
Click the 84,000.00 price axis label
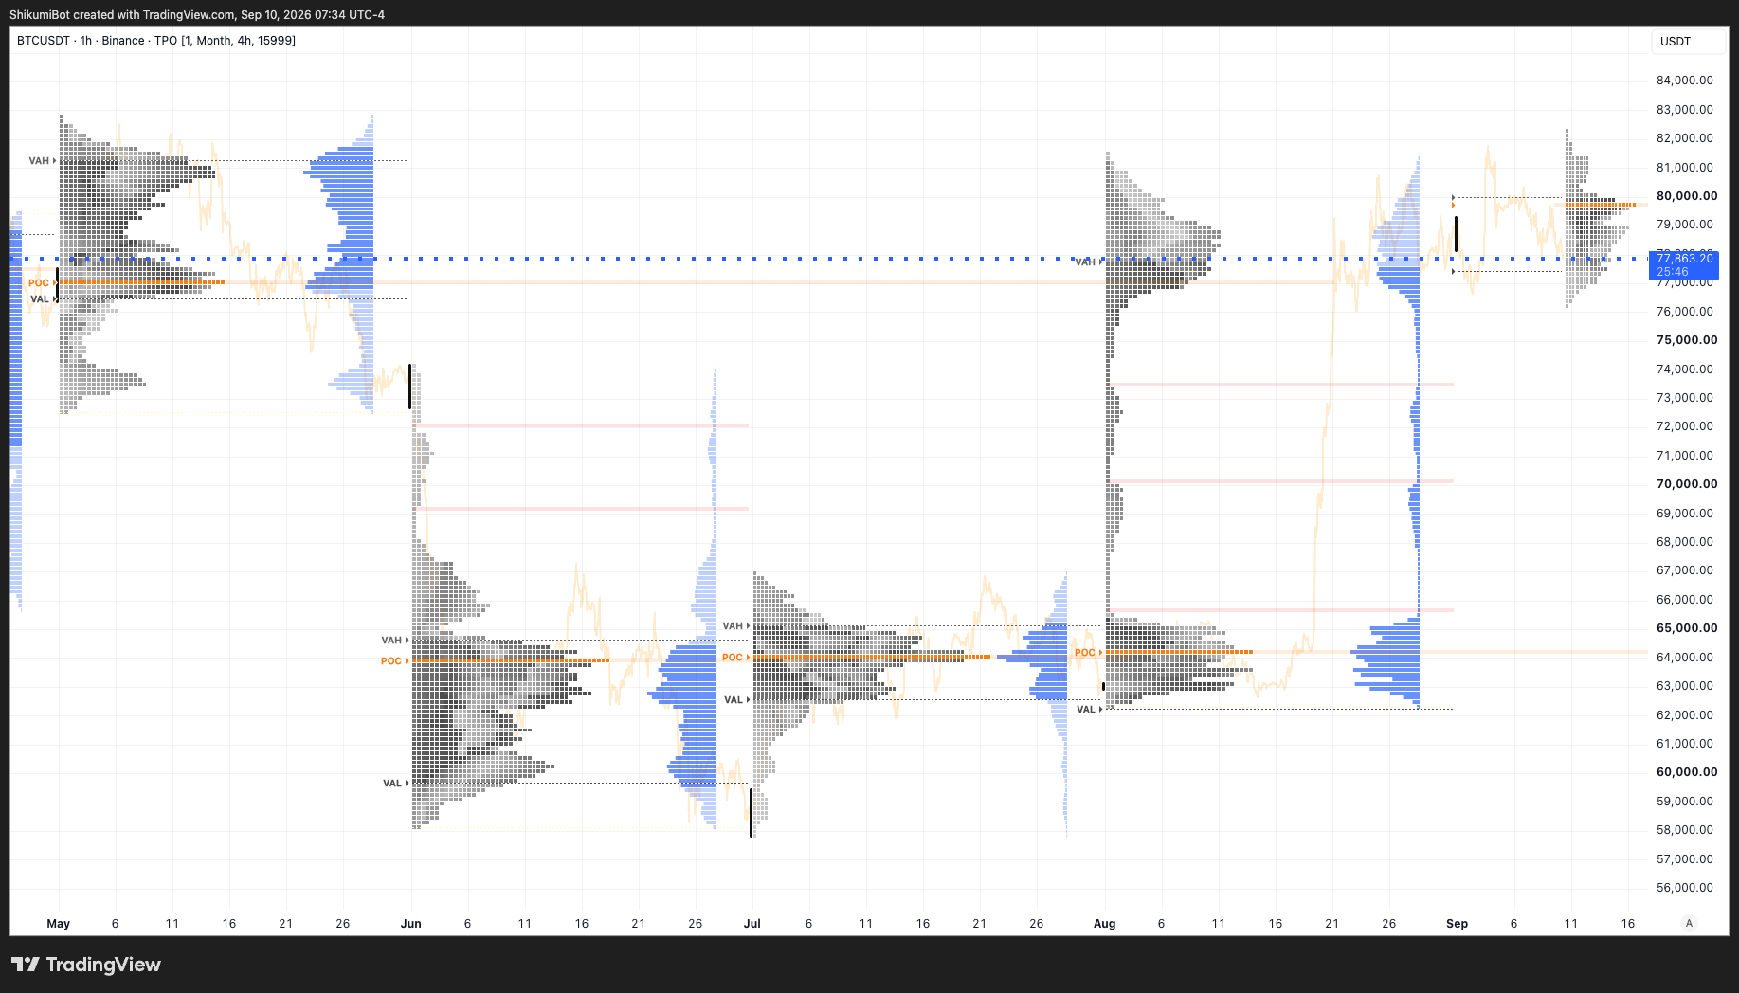pyautogui.click(x=1685, y=81)
